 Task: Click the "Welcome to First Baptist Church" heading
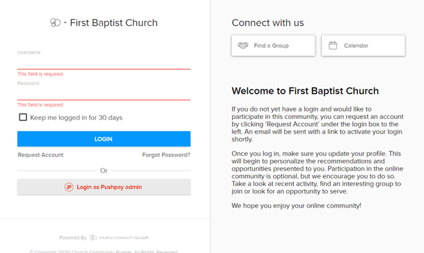[305, 91]
